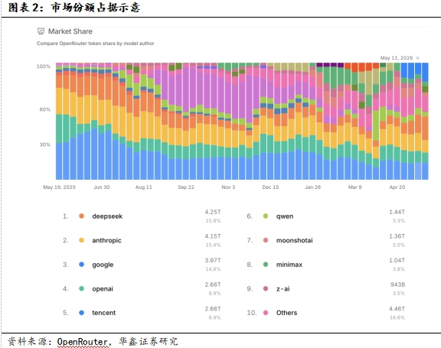441x348 pixels.
Task: Click the gray dot beside May 11, 2026
Action: tap(418, 58)
